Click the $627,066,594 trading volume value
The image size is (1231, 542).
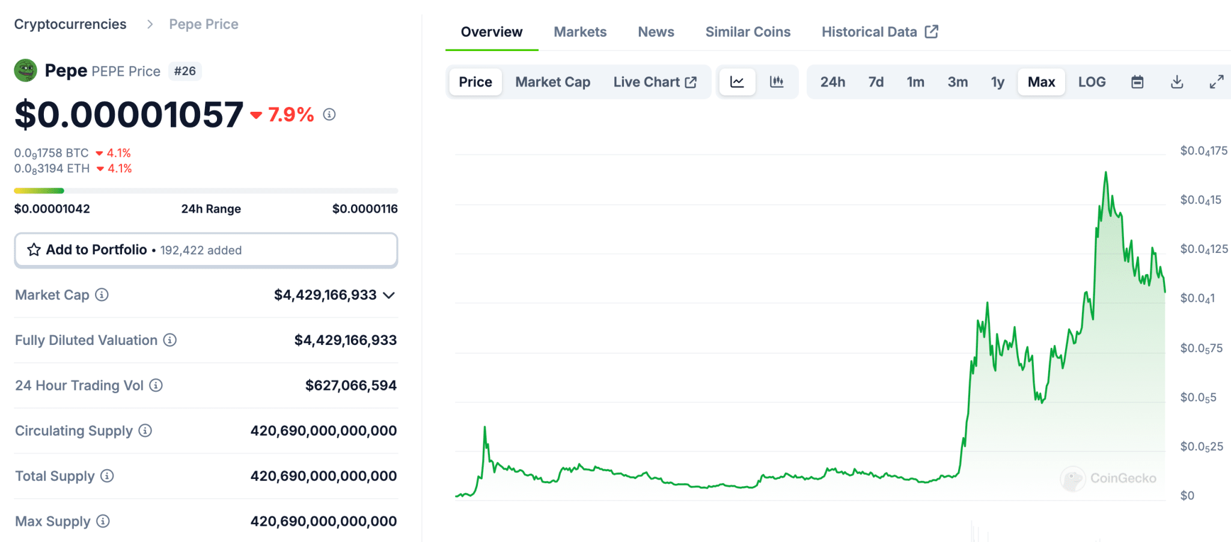pyautogui.click(x=351, y=385)
